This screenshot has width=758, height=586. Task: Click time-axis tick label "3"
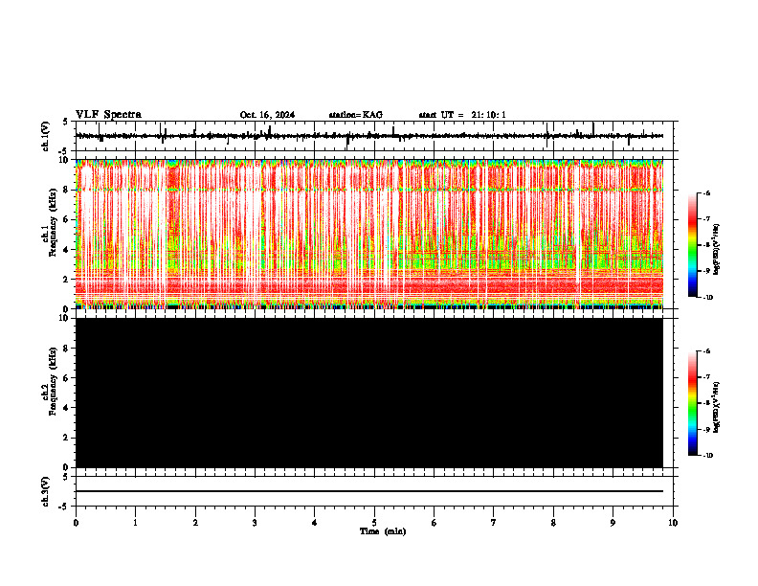[x=255, y=523]
